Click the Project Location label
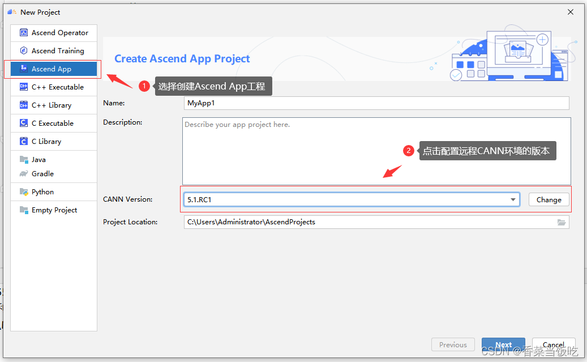 click(130, 222)
